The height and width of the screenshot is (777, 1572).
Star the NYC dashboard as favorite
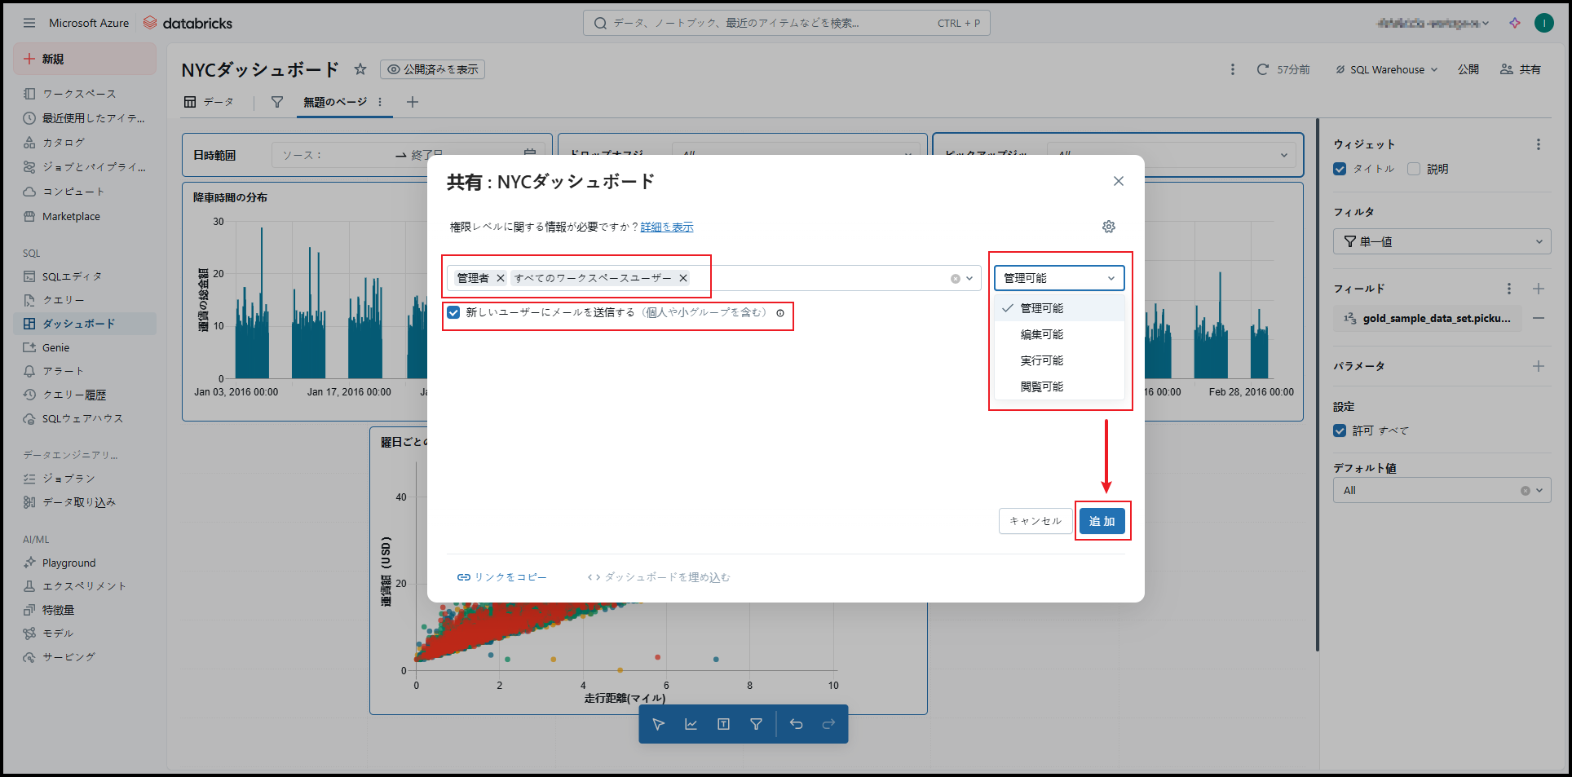coord(360,69)
